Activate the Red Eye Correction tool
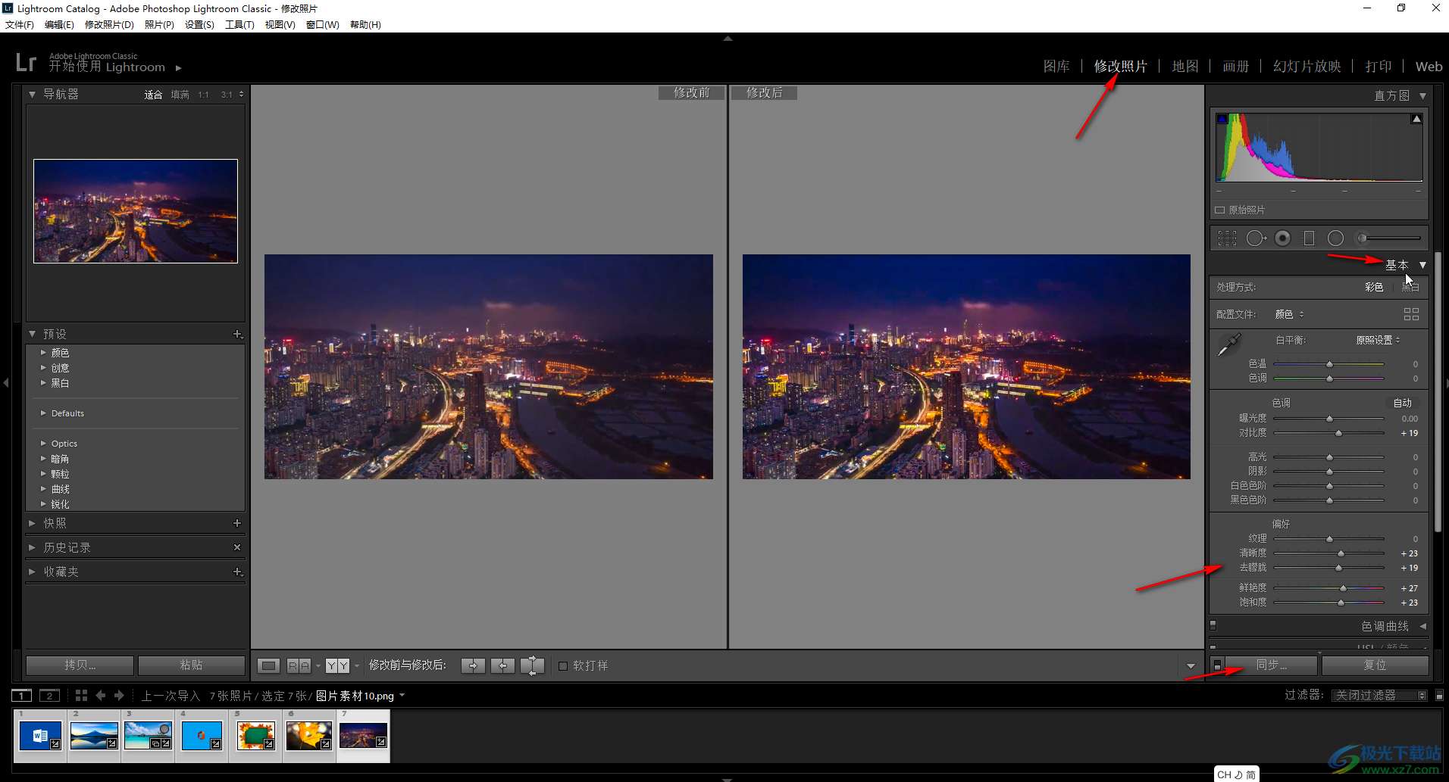This screenshot has height=782, width=1449. 1282,238
